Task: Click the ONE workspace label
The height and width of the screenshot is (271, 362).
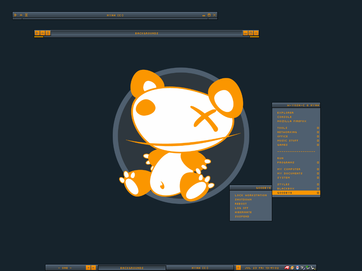Action: (x=65, y=268)
